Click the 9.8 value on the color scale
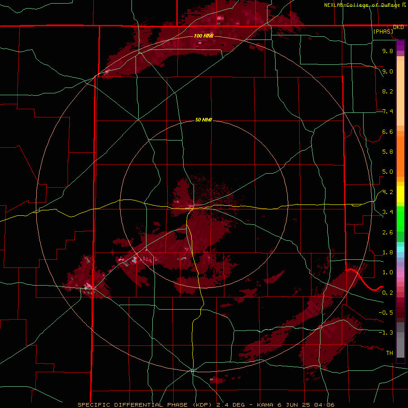The width and height of the screenshot is (408, 408). click(388, 51)
